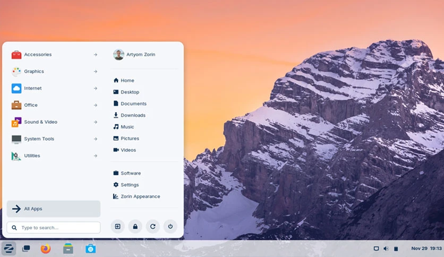
Task: Click the Documents file icon
Action: (116, 104)
